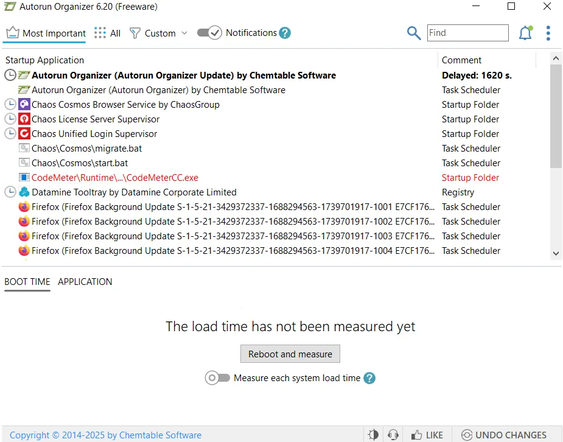This screenshot has height=442, width=563.
Task: Toggle the dark/light theme icon
Action: [x=374, y=435]
